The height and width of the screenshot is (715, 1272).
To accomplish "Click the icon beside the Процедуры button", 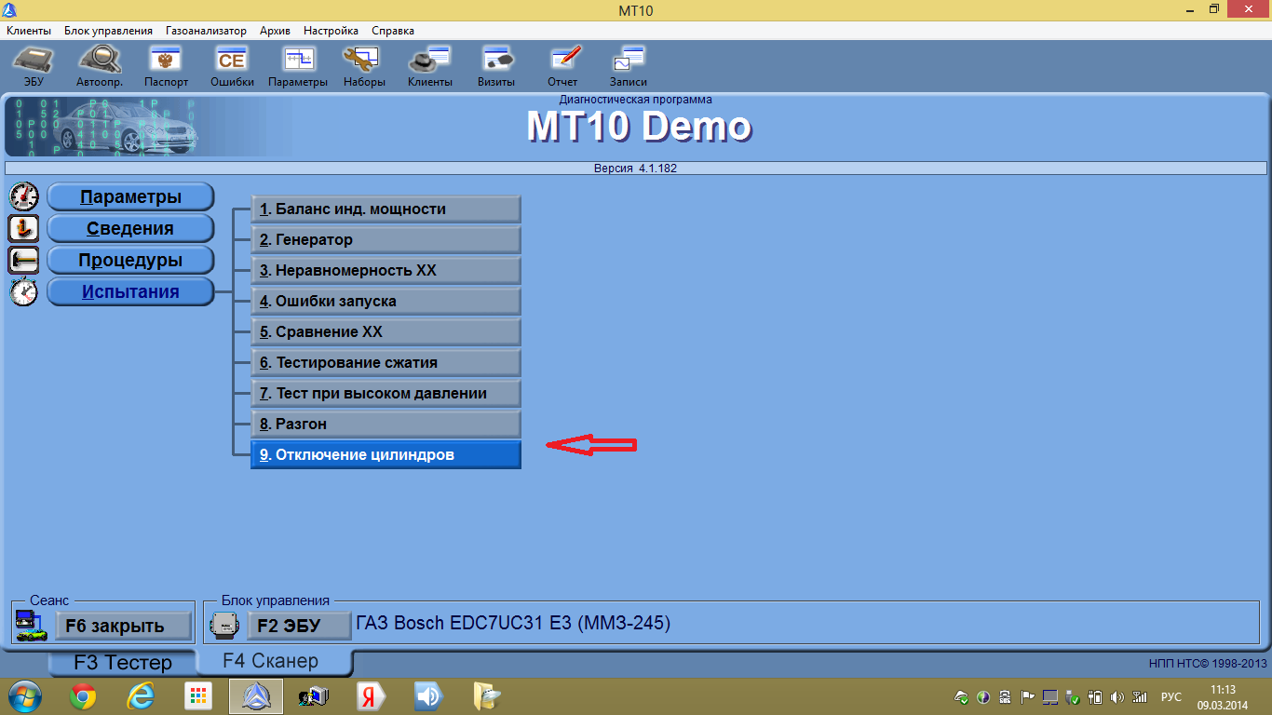I will (x=23, y=260).
